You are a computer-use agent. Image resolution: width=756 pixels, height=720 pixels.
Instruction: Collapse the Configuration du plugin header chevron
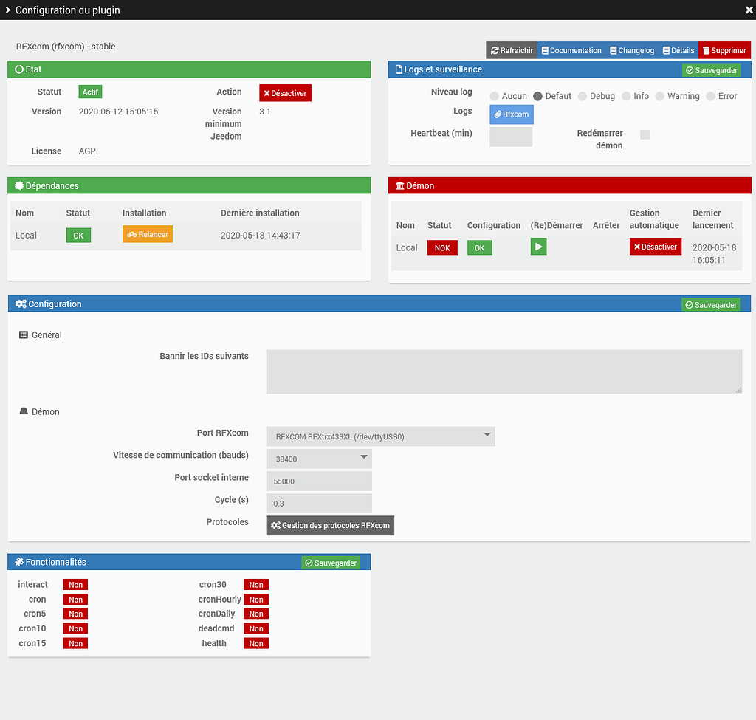(7, 10)
